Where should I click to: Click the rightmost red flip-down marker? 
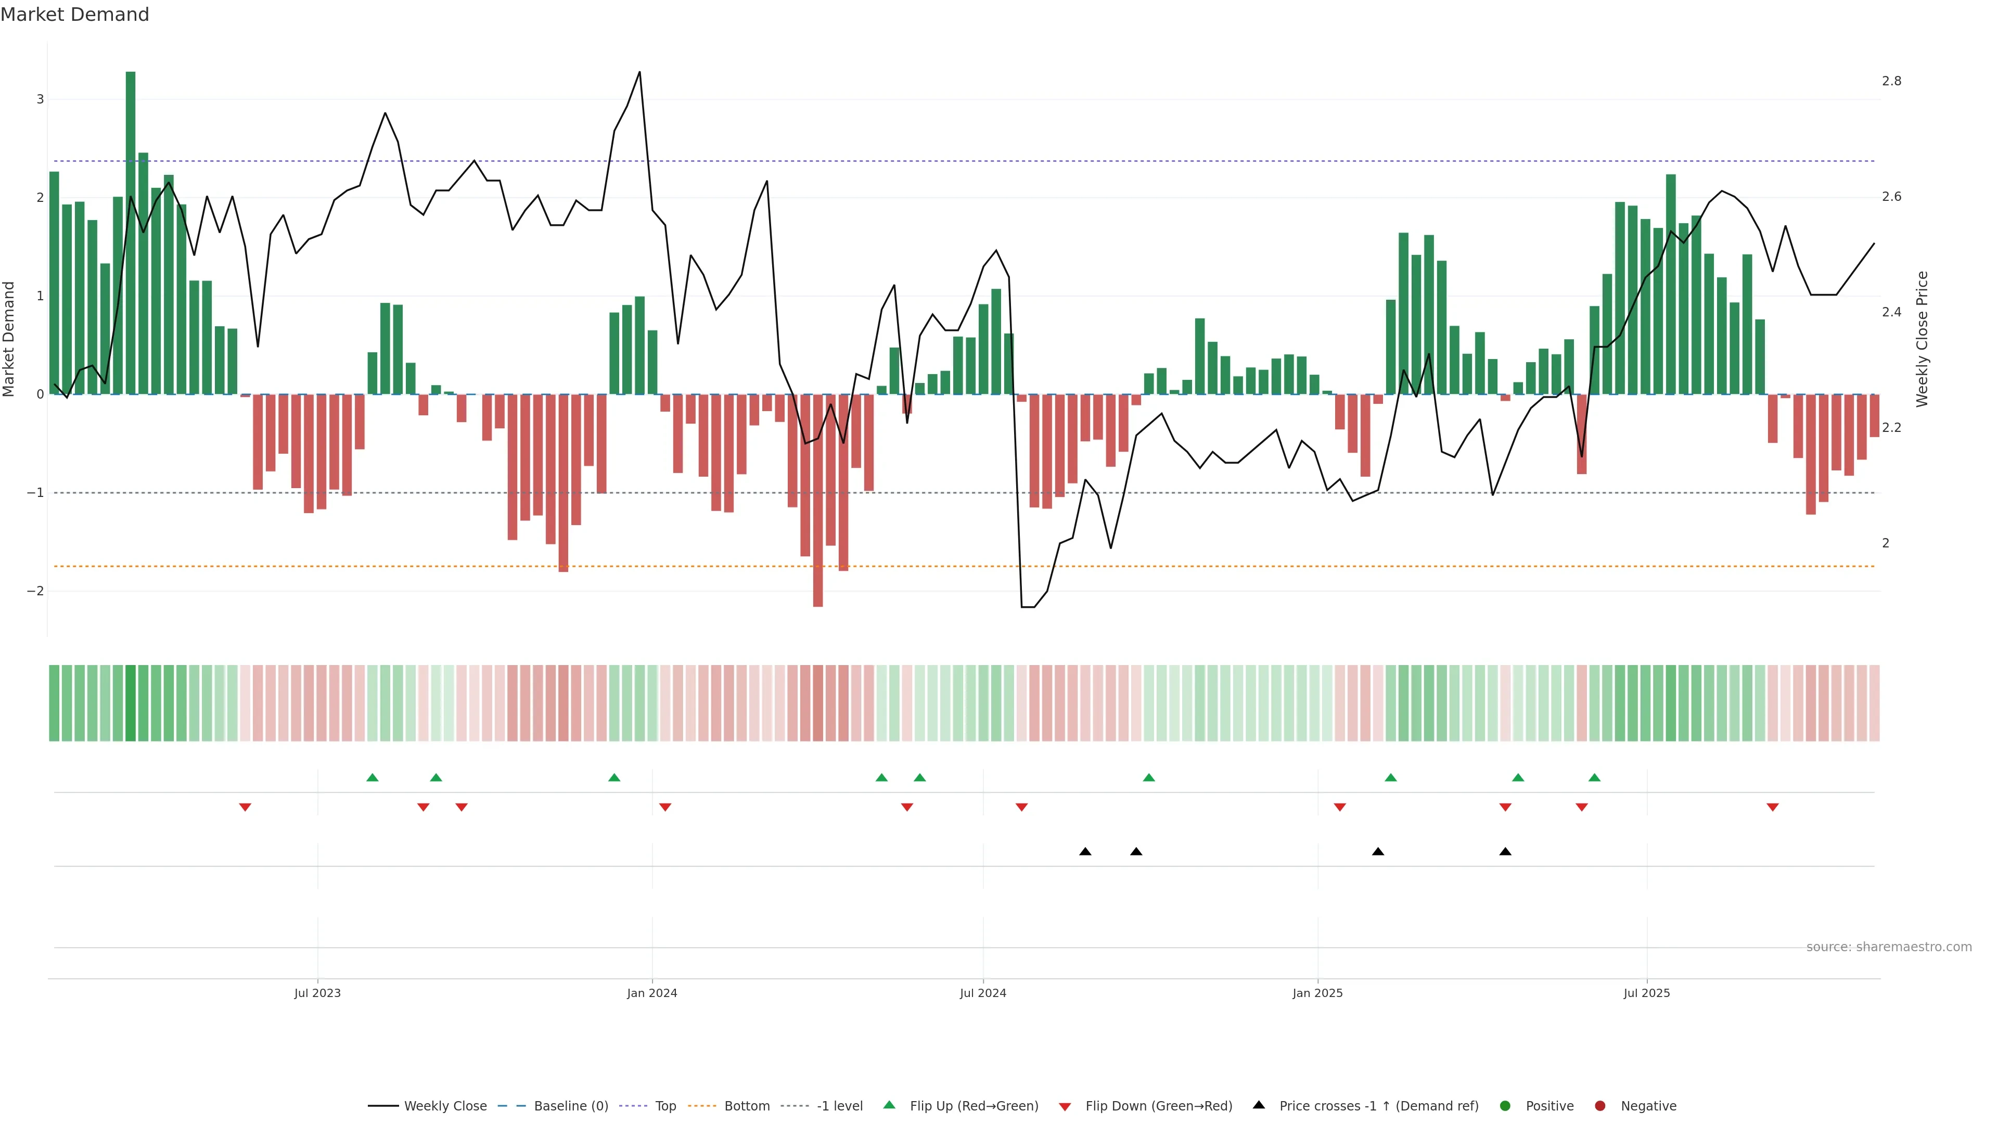click(x=1772, y=807)
